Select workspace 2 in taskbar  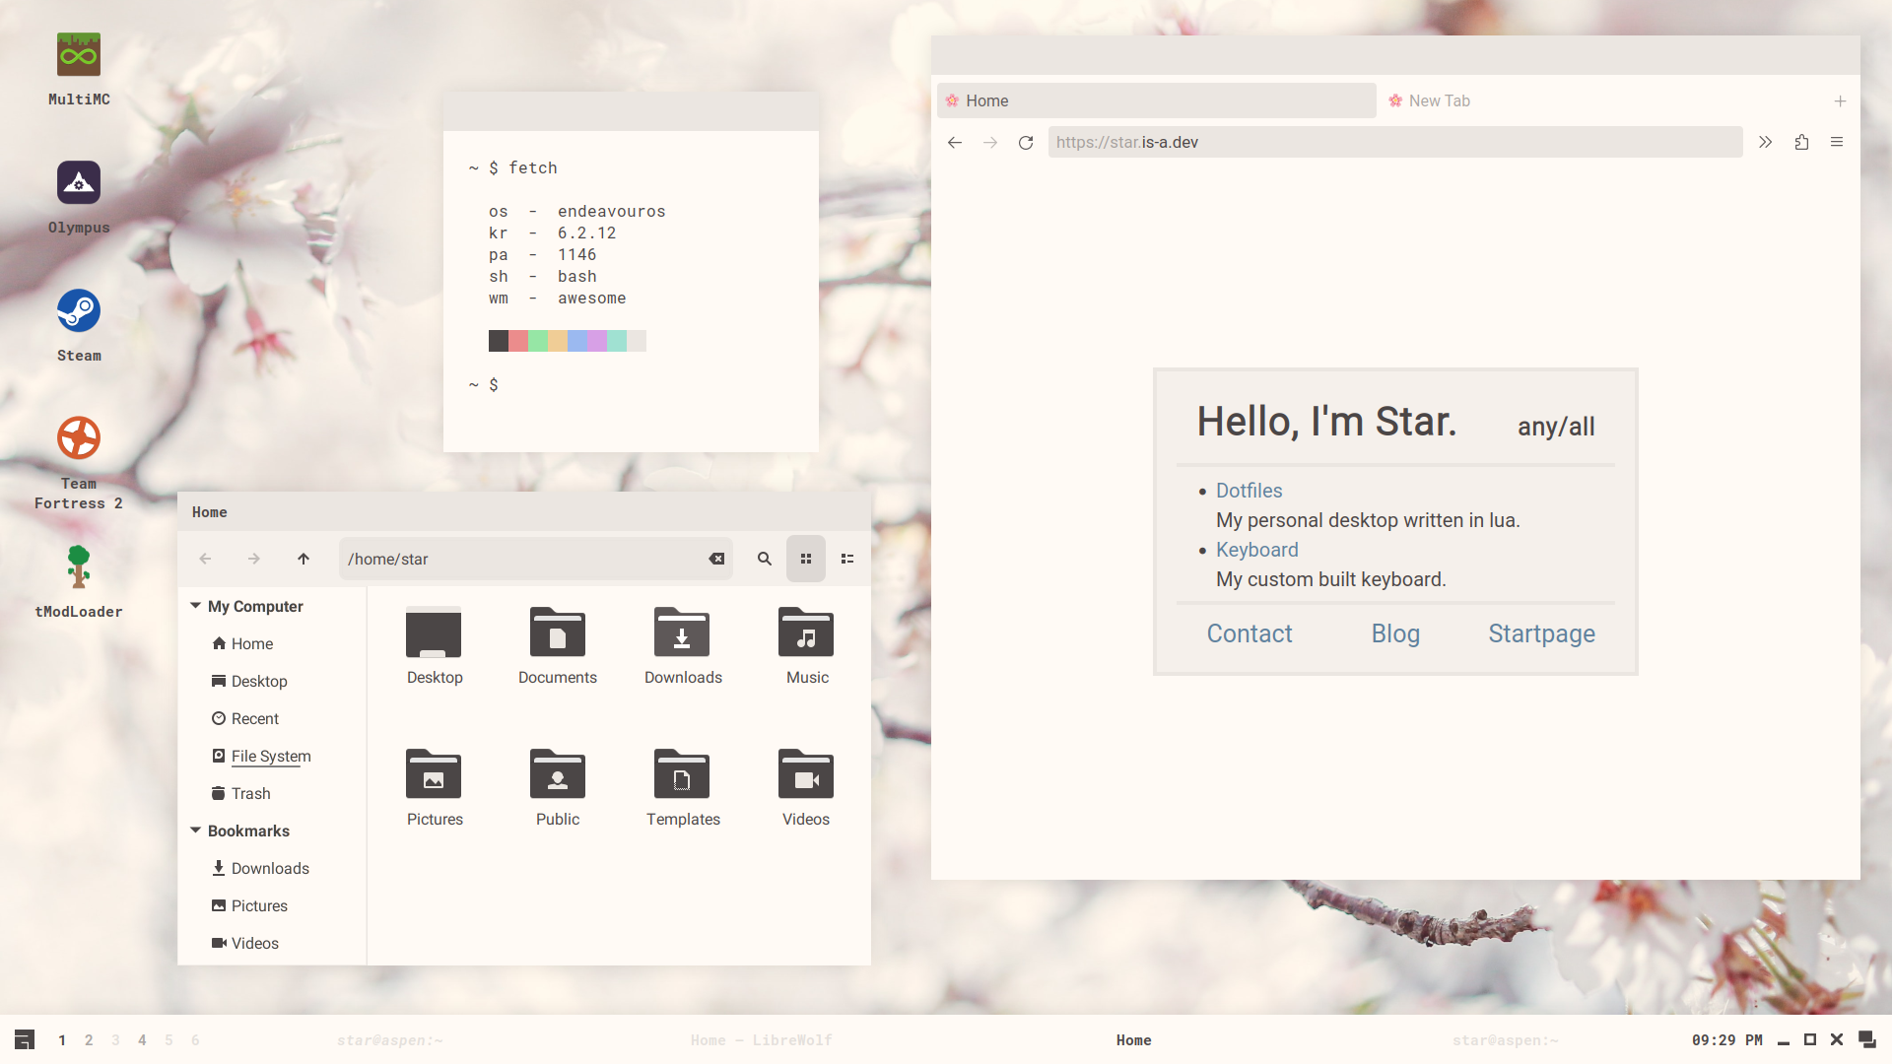click(89, 1040)
